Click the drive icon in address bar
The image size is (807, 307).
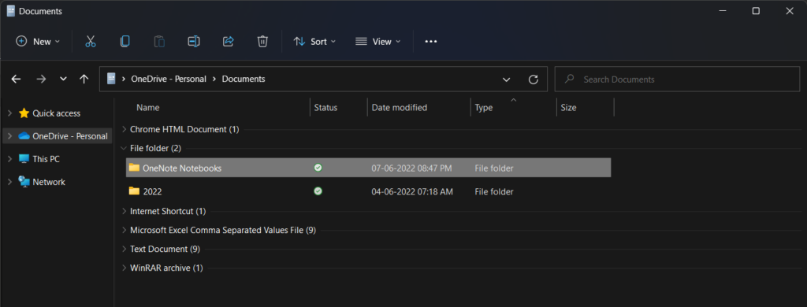[x=111, y=79]
